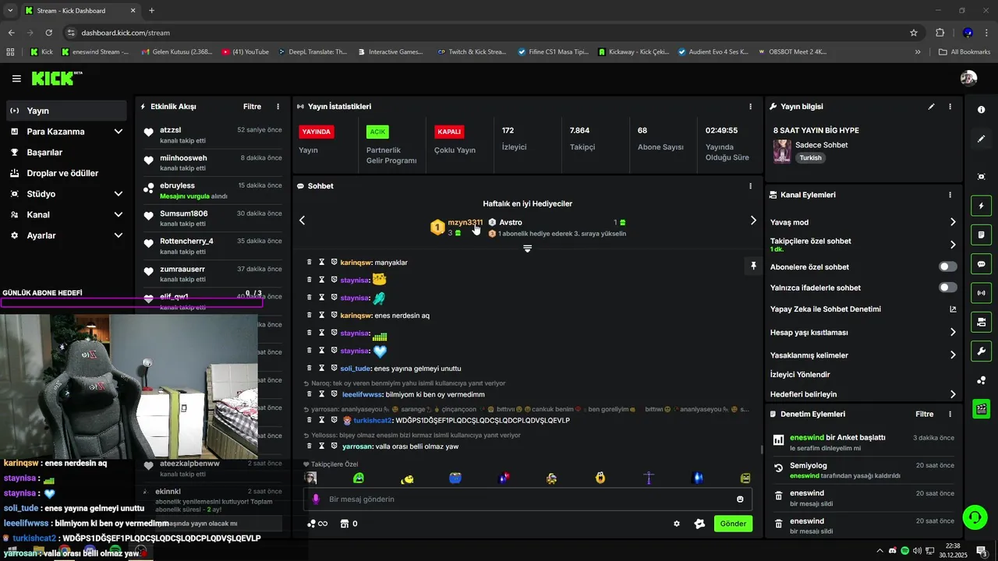Open the hamburger sidebar menu
998x561 pixels.
point(16,79)
